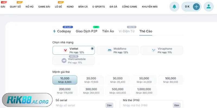The width and height of the screenshot is (217, 108).
Task: Click the Codepay lightning icon
Action: tap(54, 31)
